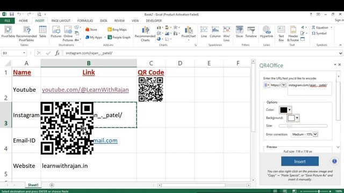344x193 pixels.
Task: Open Online Pictures
Action: tap(68, 33)
